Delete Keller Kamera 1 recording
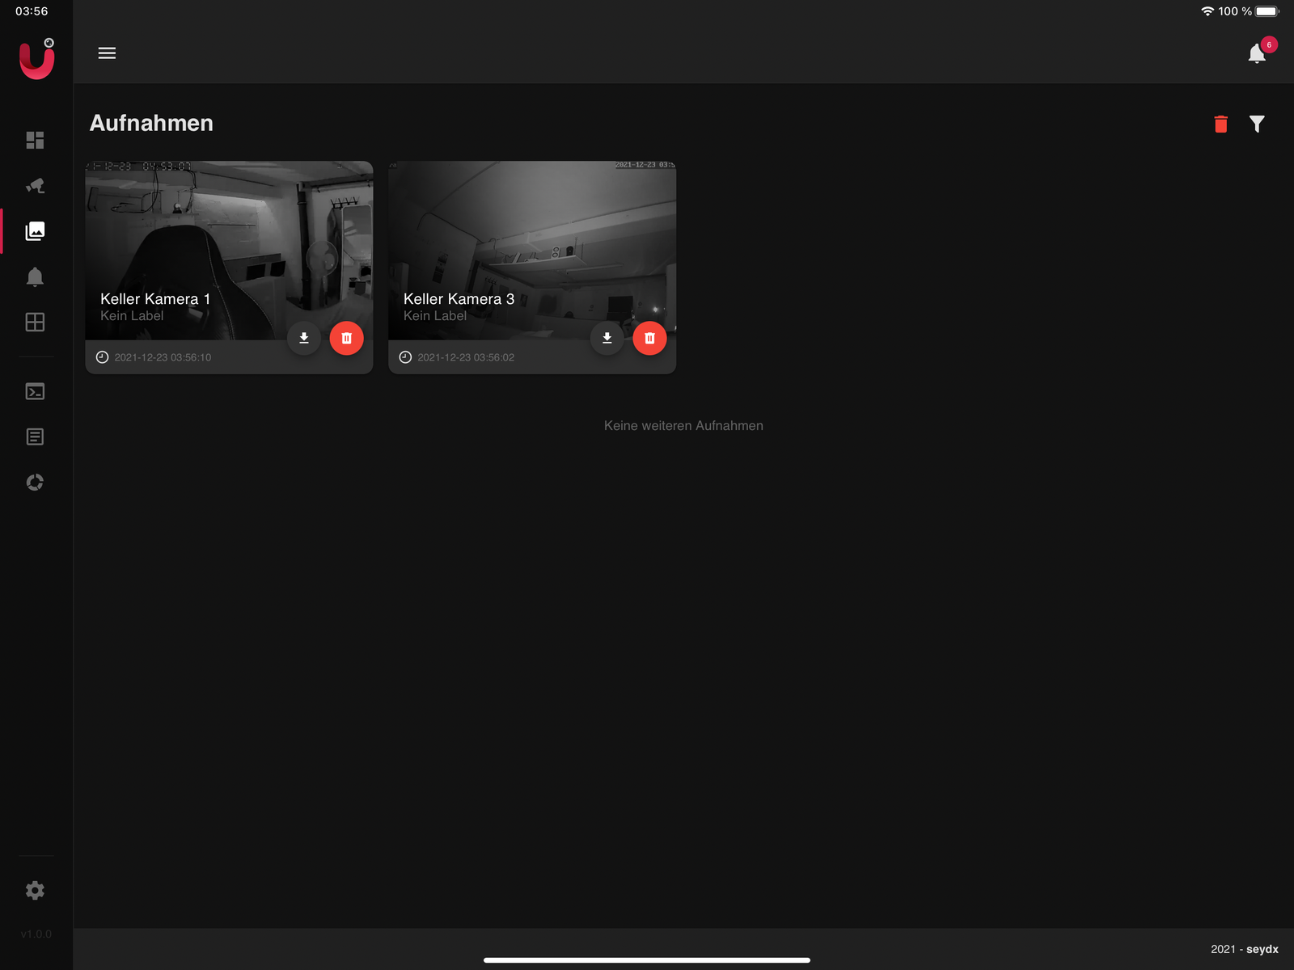This screenshot has height=970, width=1294. coord(346,338)
